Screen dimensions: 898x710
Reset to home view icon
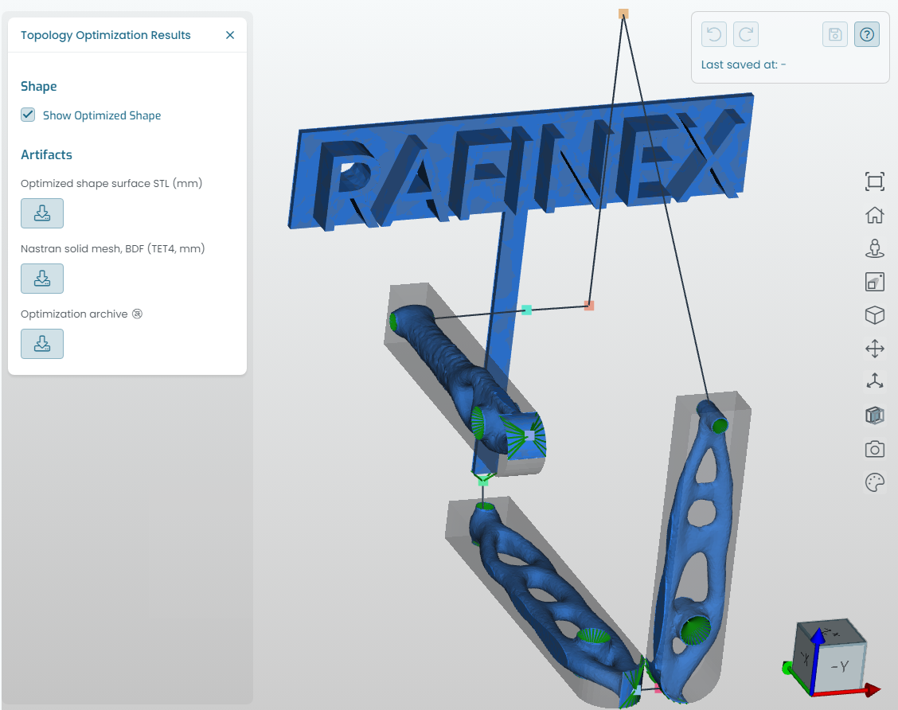(875, 215)
